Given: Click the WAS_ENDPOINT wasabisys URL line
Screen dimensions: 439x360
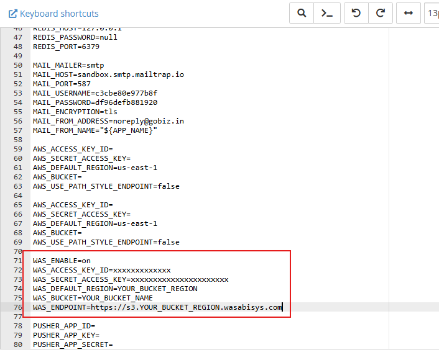Looking at the screenshot, I should point(157,307).
